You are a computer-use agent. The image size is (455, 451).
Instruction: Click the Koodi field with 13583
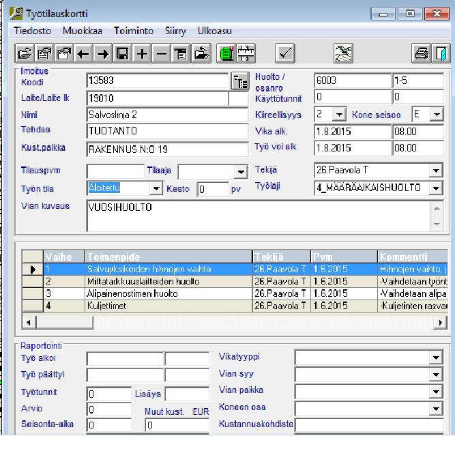click(158, 81)
